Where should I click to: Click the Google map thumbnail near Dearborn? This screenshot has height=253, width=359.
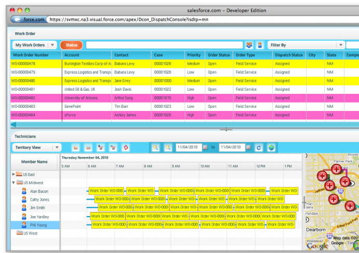pos(332,202)
